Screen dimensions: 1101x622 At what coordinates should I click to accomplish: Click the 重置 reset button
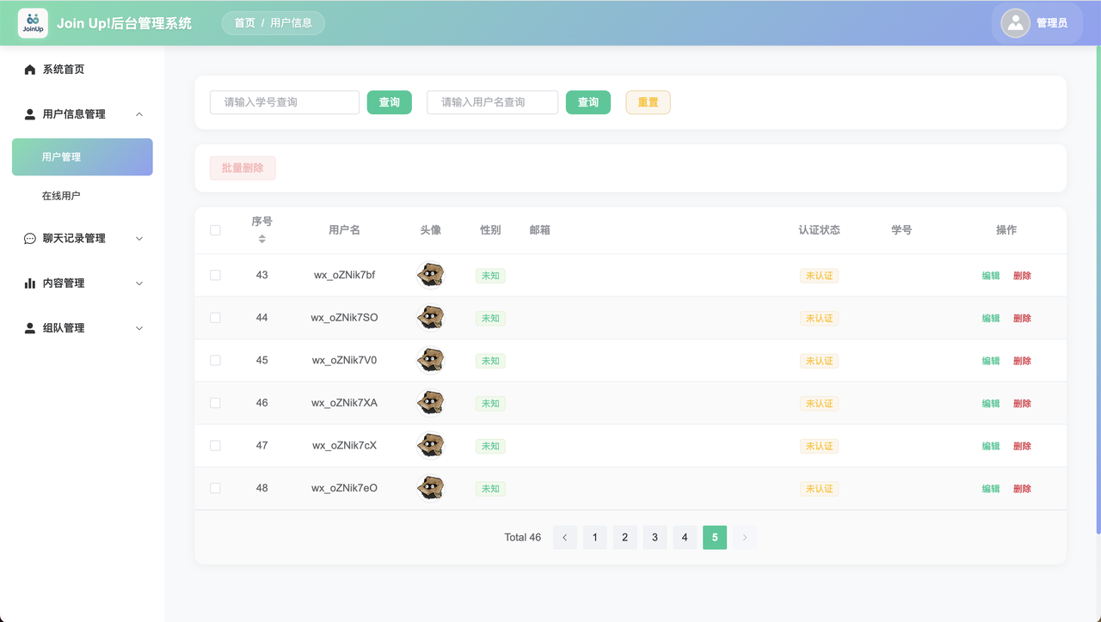(x=648, y=102)
